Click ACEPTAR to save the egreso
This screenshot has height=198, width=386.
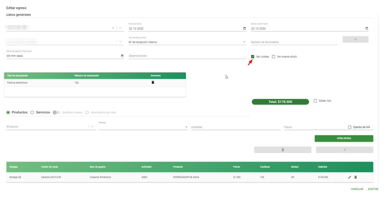click(373, 189)
